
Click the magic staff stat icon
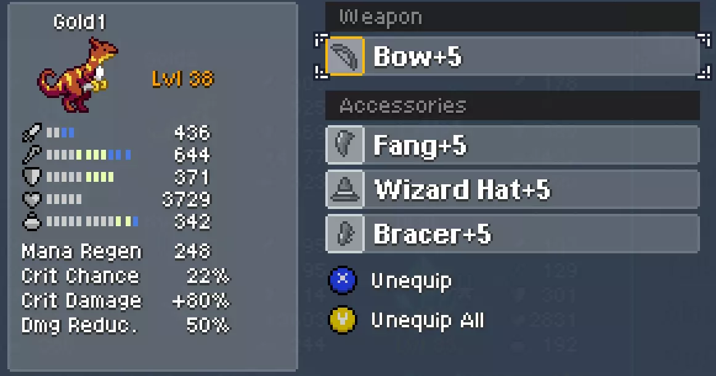(32, 155)
